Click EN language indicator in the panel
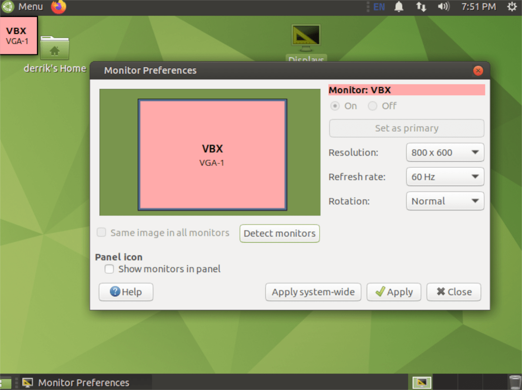 [x=378, y=7]
